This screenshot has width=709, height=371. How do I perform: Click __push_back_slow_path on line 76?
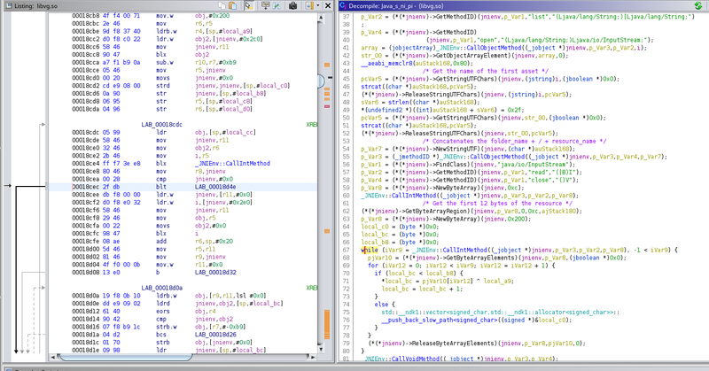click(x=417, y=320)
